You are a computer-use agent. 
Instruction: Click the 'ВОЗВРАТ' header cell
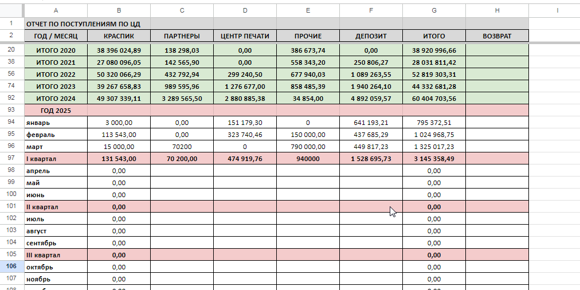(x=497, y=36)
